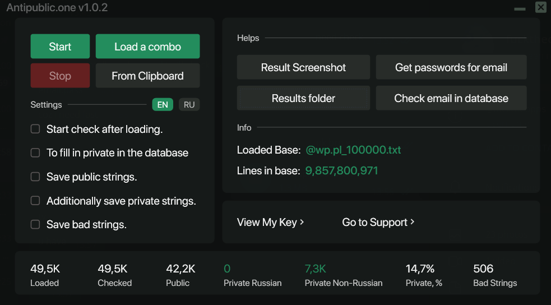Click lines in base value 9,857,800,971
The width and height of the screenshot is (551, 305).
[x=341, y=171]
